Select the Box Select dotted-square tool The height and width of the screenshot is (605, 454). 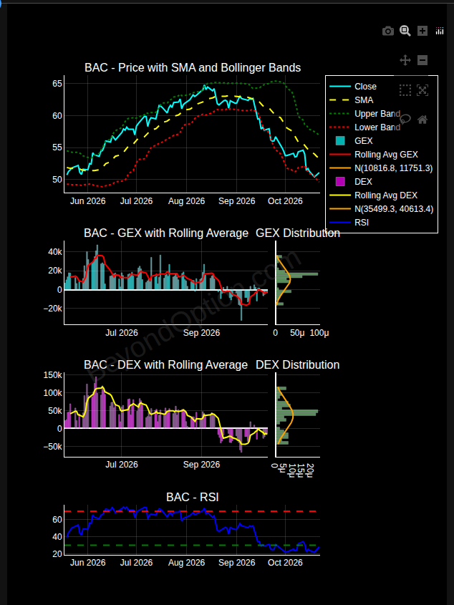[x=405, y=90]
